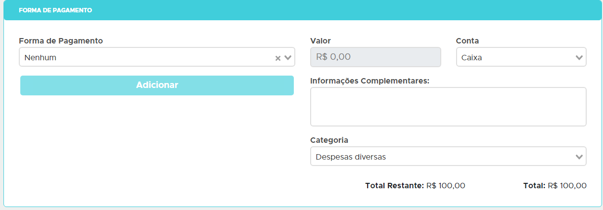
Task: Click the Forma de Pagamento field label
Action: coord(61,41)
